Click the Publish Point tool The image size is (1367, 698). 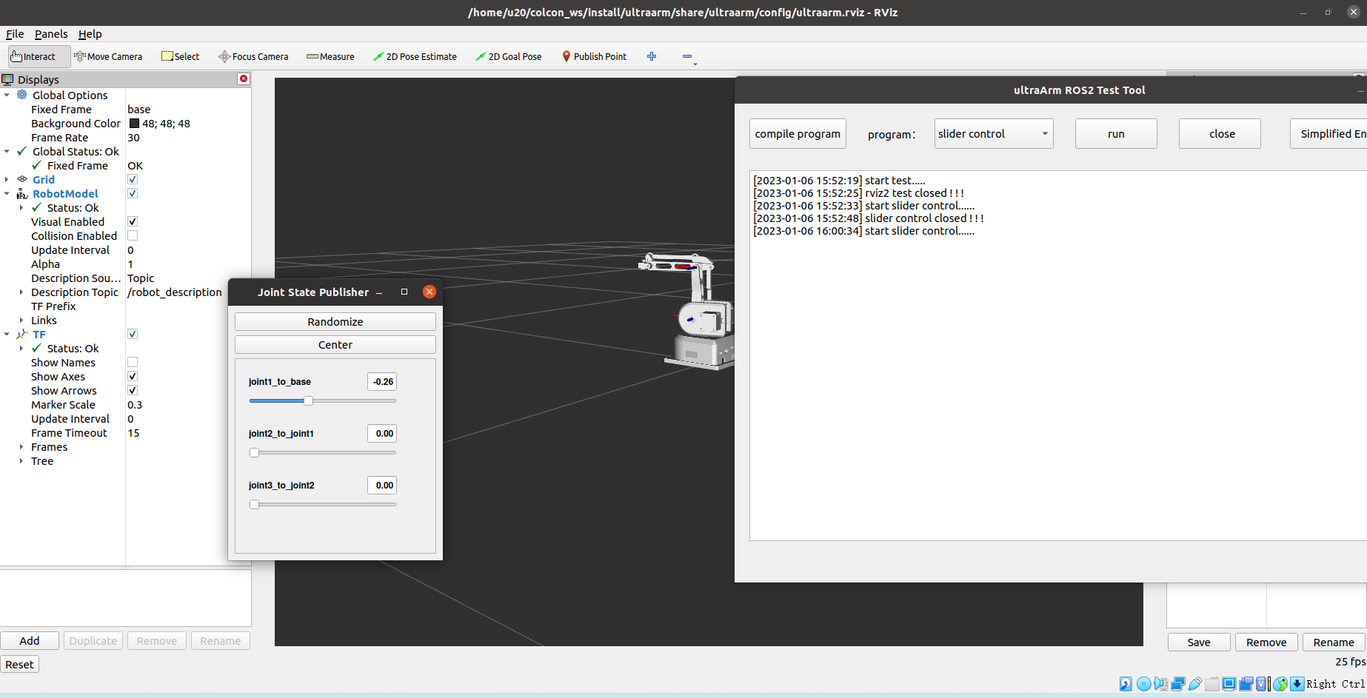coord(594,56)
